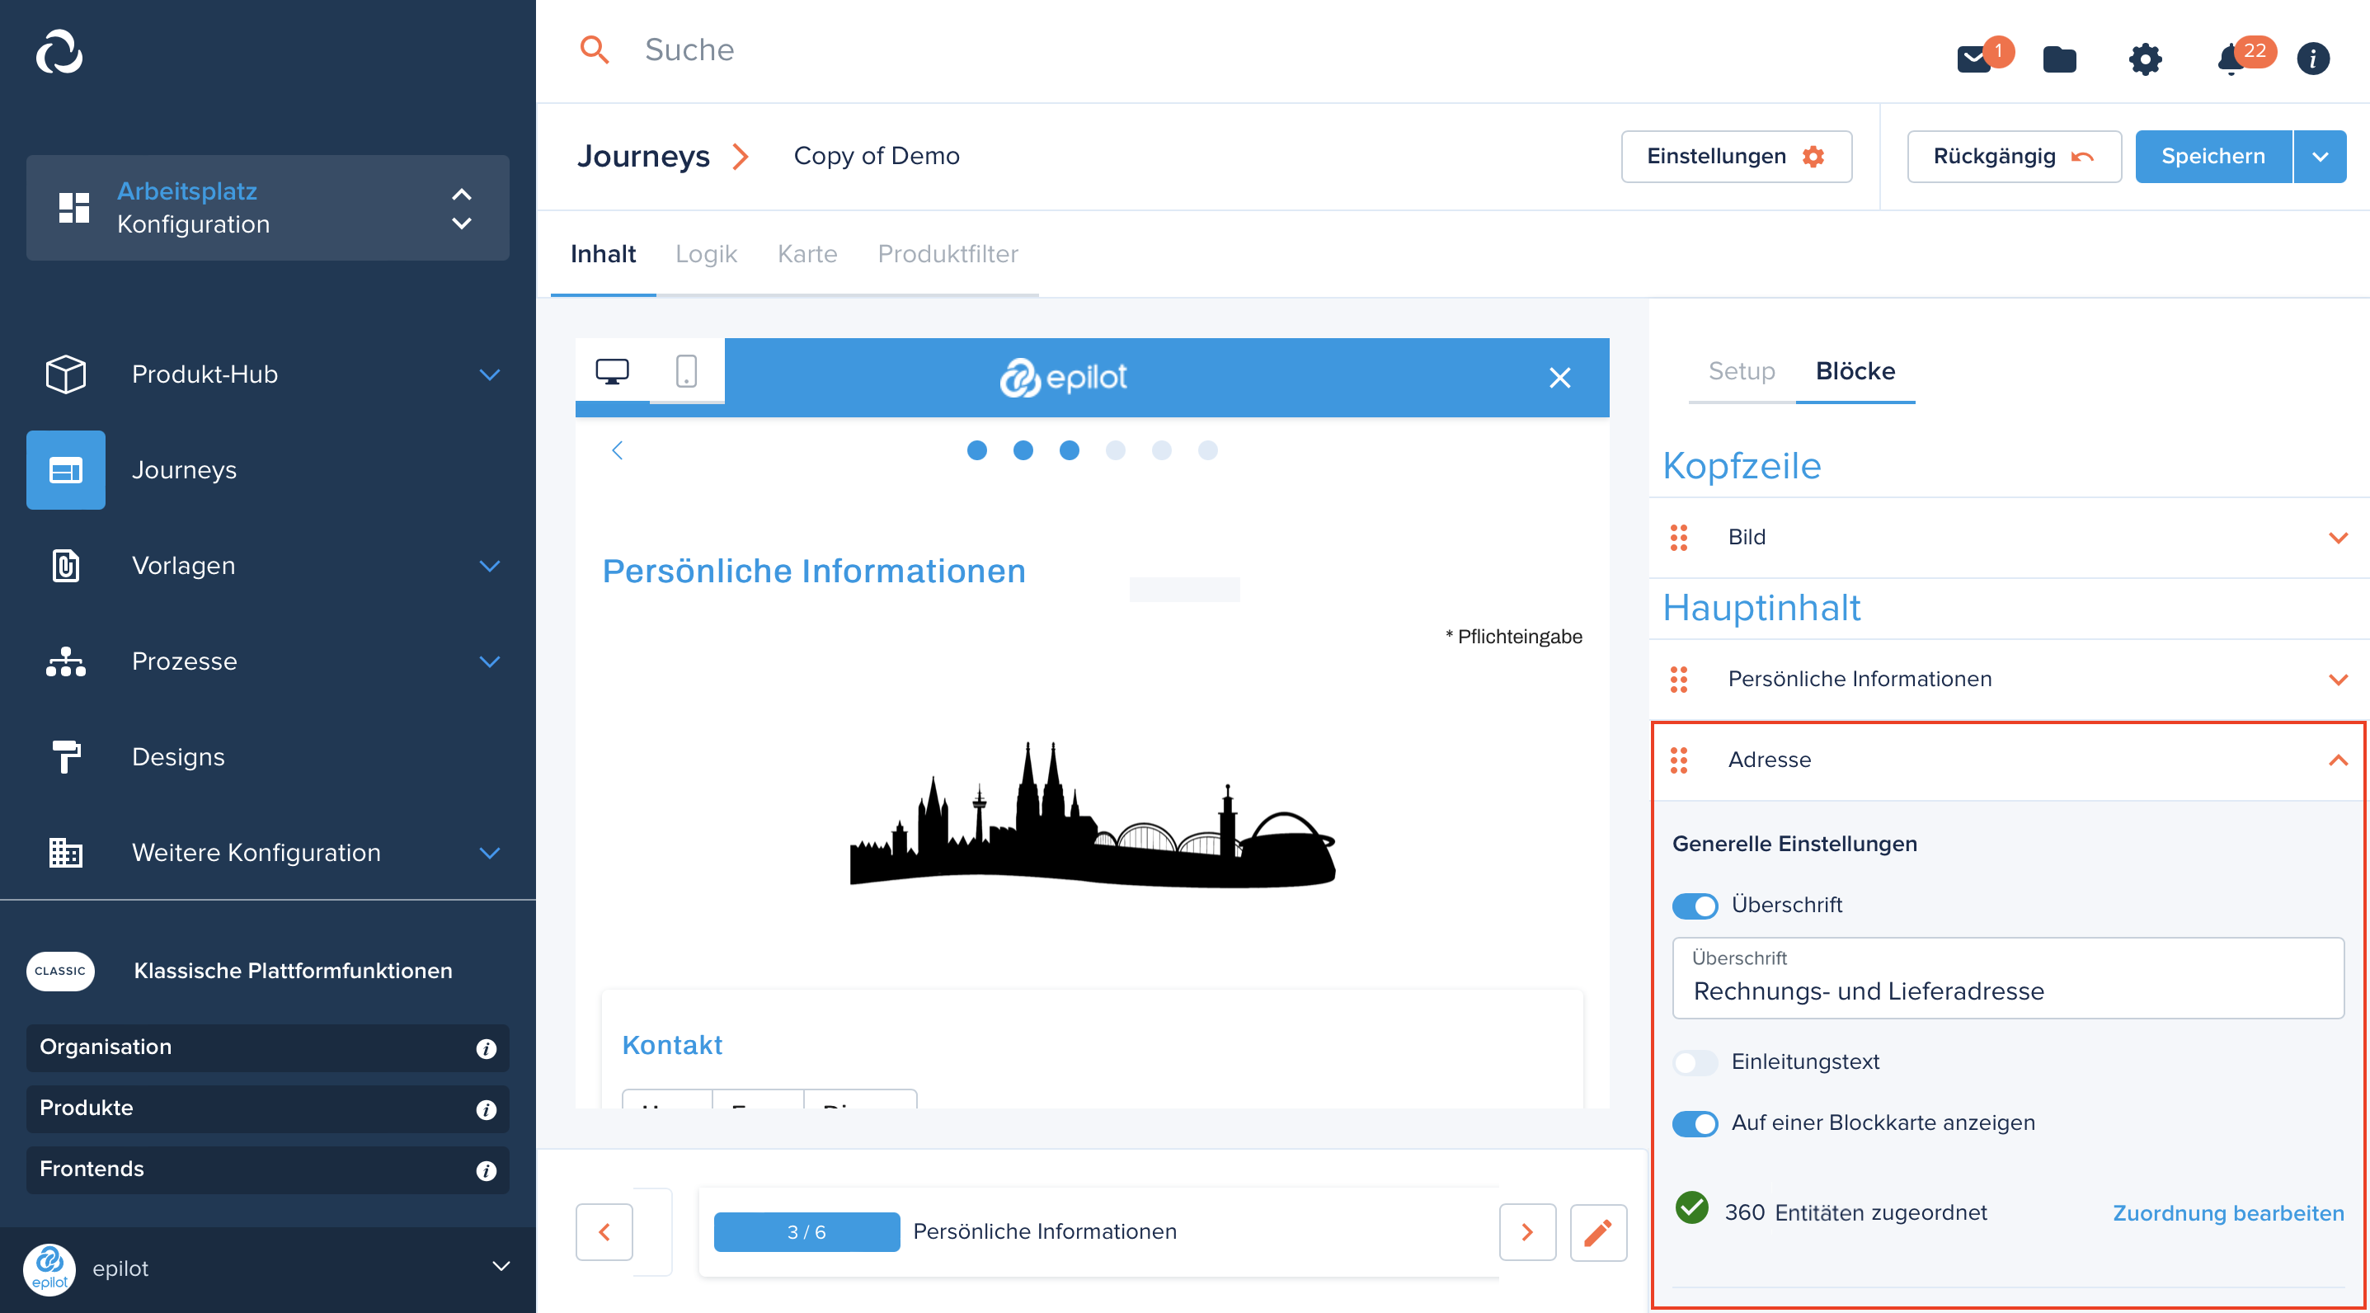Open the Speichern dropdown arrow
2370x1313 pixels.
pyautogui.click(x=2320, y=157)
